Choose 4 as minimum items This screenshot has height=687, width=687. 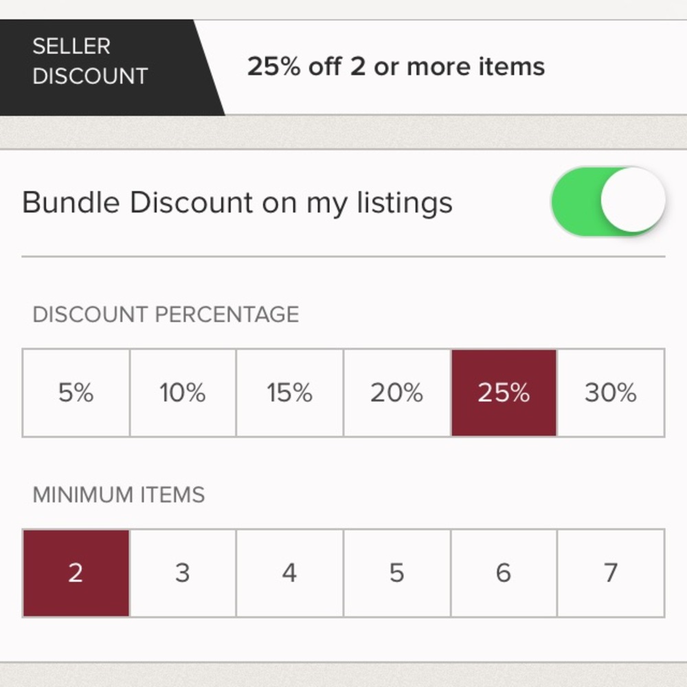pyautogui.click(x=290, y=573)
